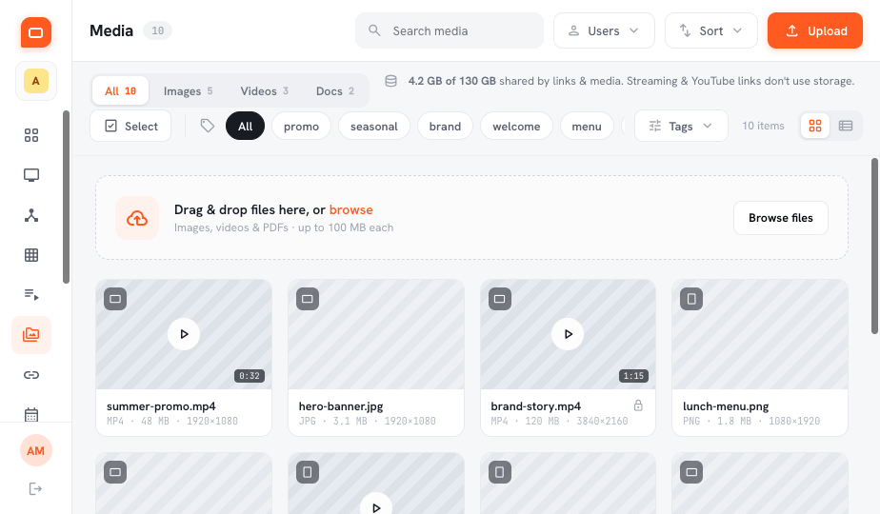This screenshot has height=514, width=880.
Task: Open the dashboard grid icon in sidebar
Action: point(31,135)
